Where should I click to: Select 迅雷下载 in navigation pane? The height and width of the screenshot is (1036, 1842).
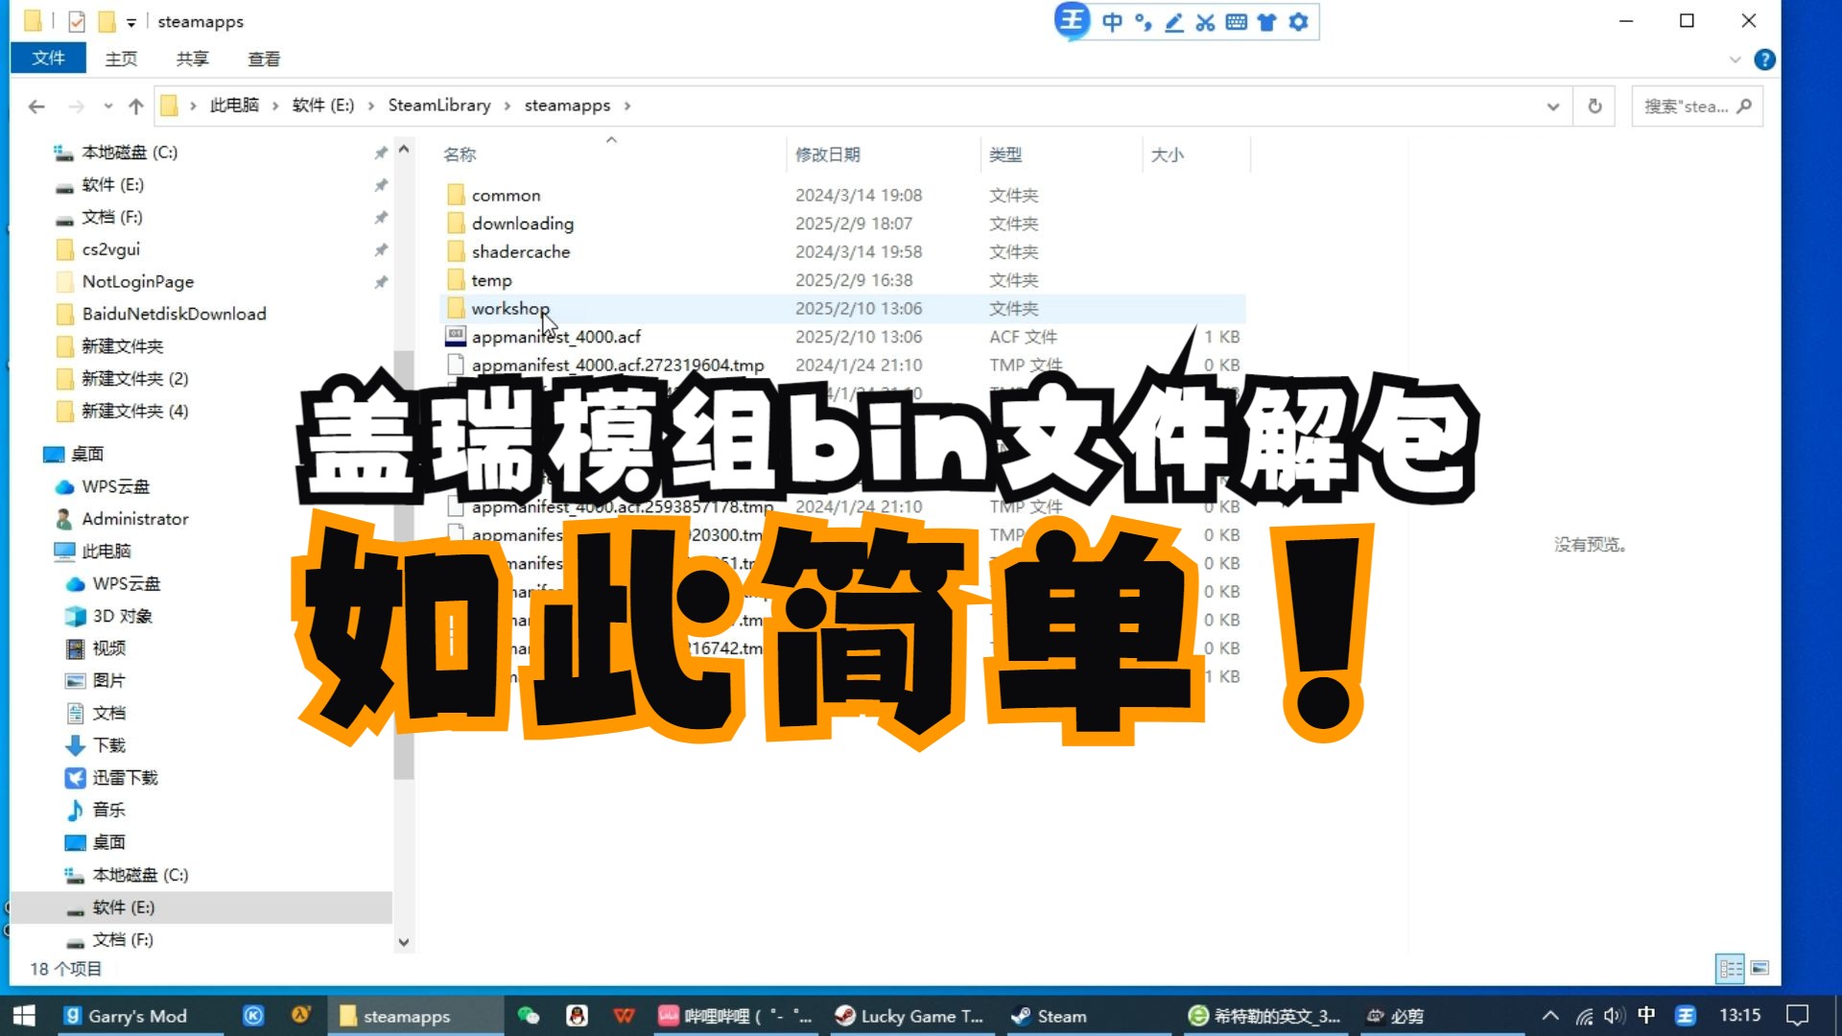[x=125, y=778]
